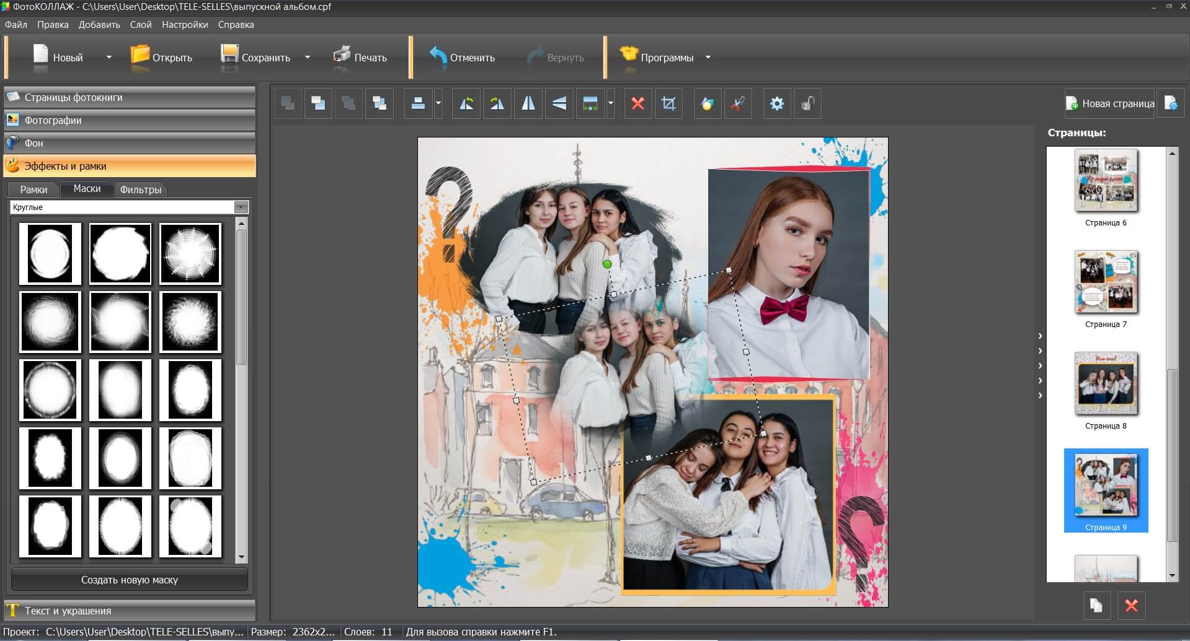This screenshot has width=1190, height=641.
Task: Apply the radial-rays mask in first row
Action: point(190,254)
